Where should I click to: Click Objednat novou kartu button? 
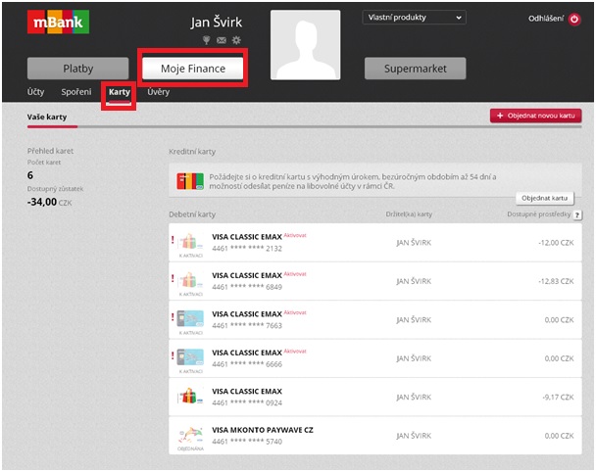click(535, 116)
